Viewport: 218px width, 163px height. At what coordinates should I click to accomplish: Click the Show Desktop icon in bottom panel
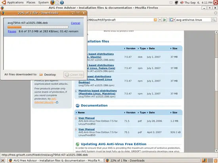3,161
